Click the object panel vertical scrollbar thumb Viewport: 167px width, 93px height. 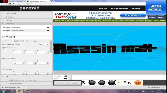pos(51,47)
